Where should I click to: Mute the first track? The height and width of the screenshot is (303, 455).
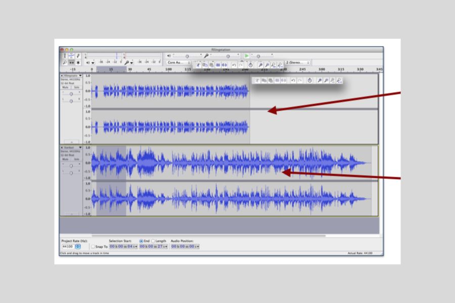pyautogui.click(x=66, y=87)
